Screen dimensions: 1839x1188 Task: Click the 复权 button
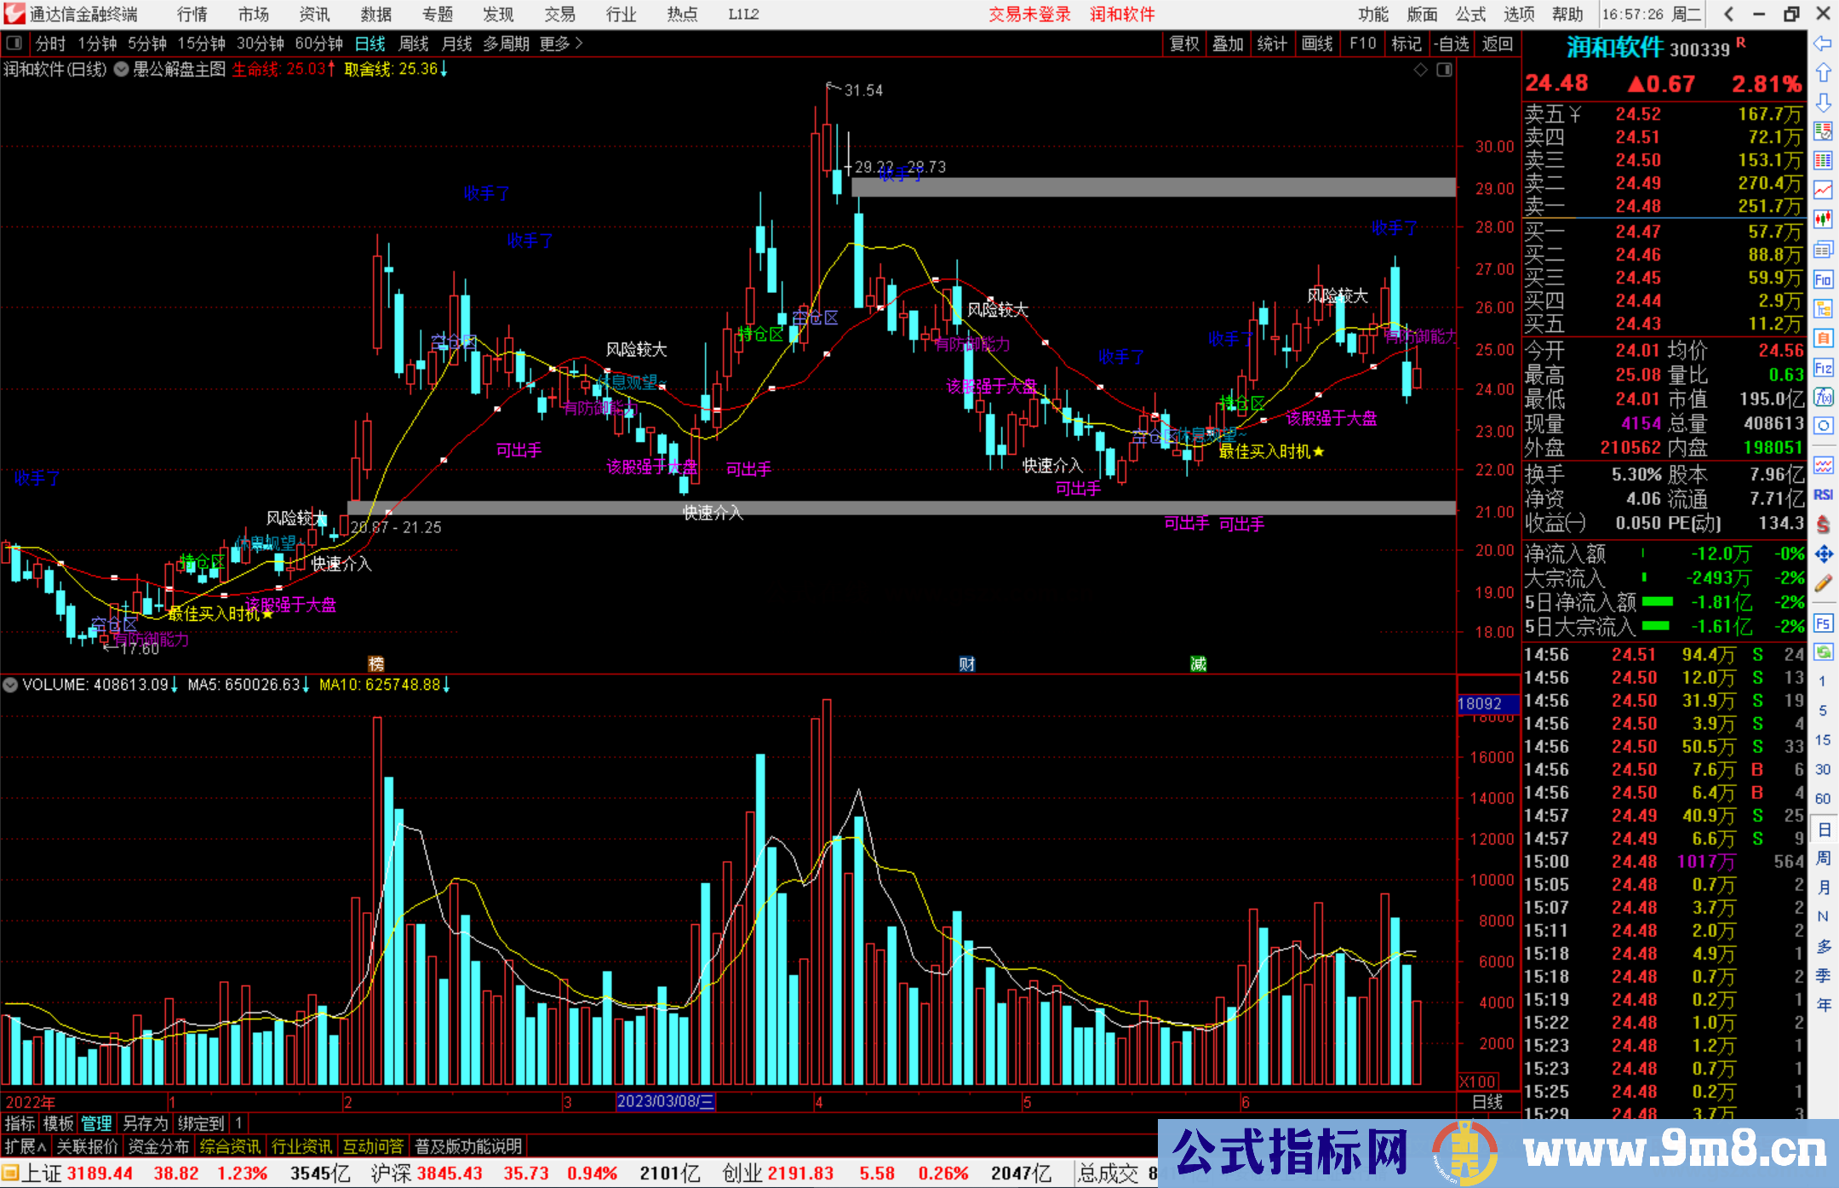1183,43
